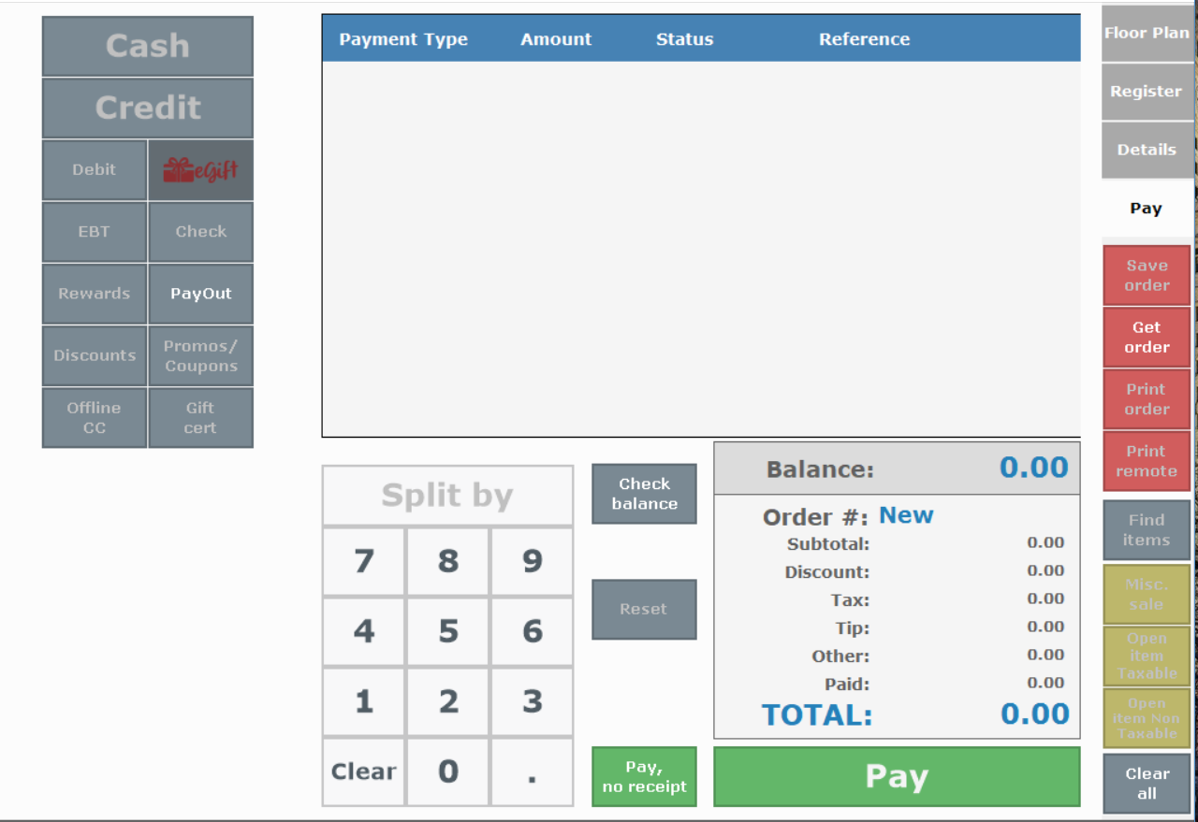Image resolution: width=1198 pixels, height=822 pixels.
Task: Open the Details tab
Action: pyautogui.click(x=1147, y=150)
